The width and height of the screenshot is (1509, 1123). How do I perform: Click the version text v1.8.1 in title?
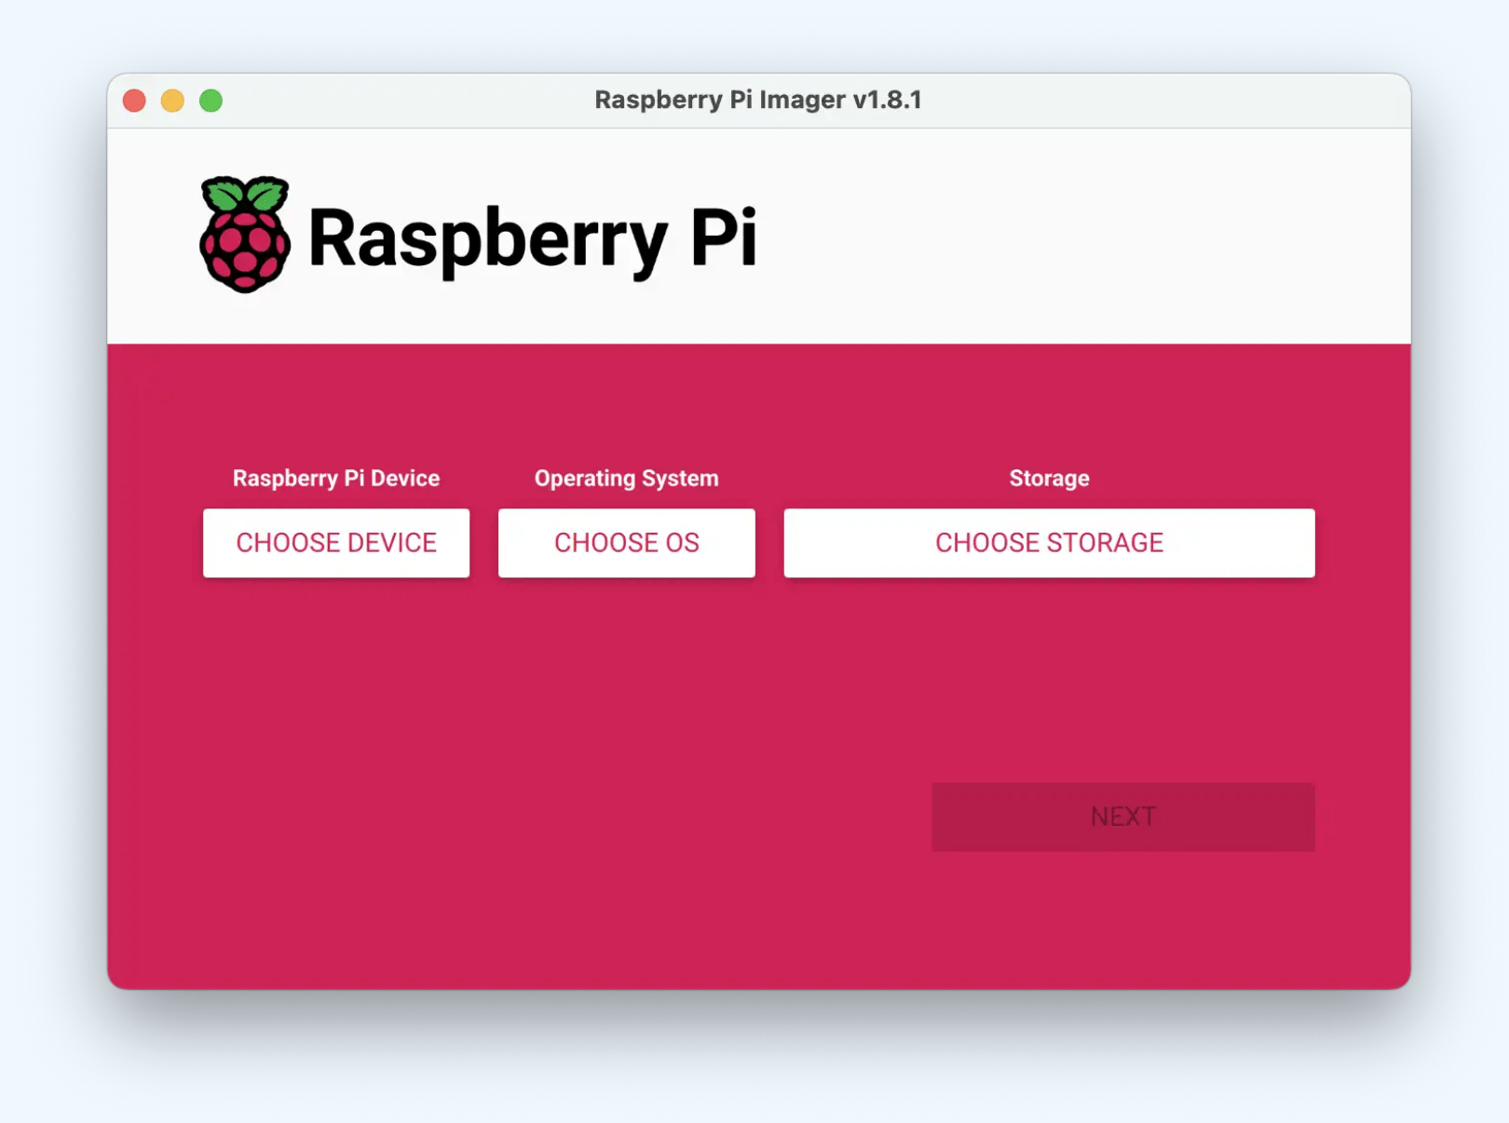(890, 100)
